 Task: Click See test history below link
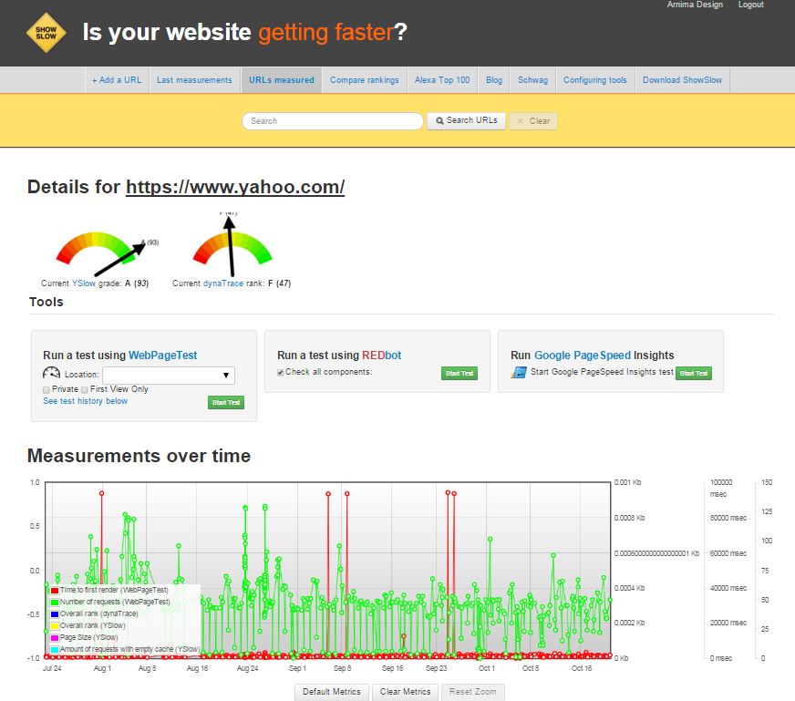[x=85, y=401]
